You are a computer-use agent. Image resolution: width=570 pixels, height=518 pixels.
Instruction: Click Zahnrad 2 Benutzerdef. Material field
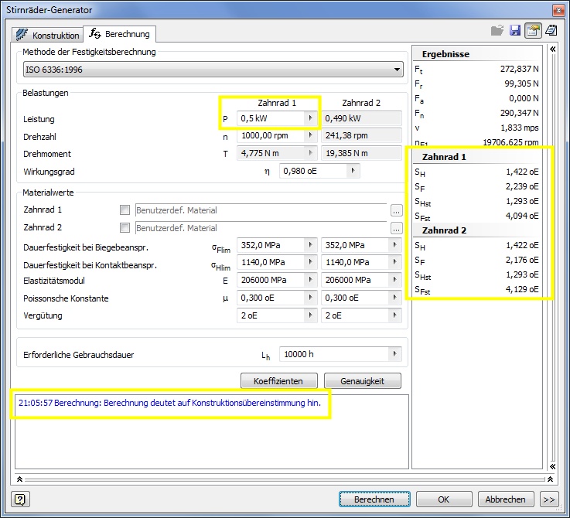pyautogui.click(x=261, y=228)
